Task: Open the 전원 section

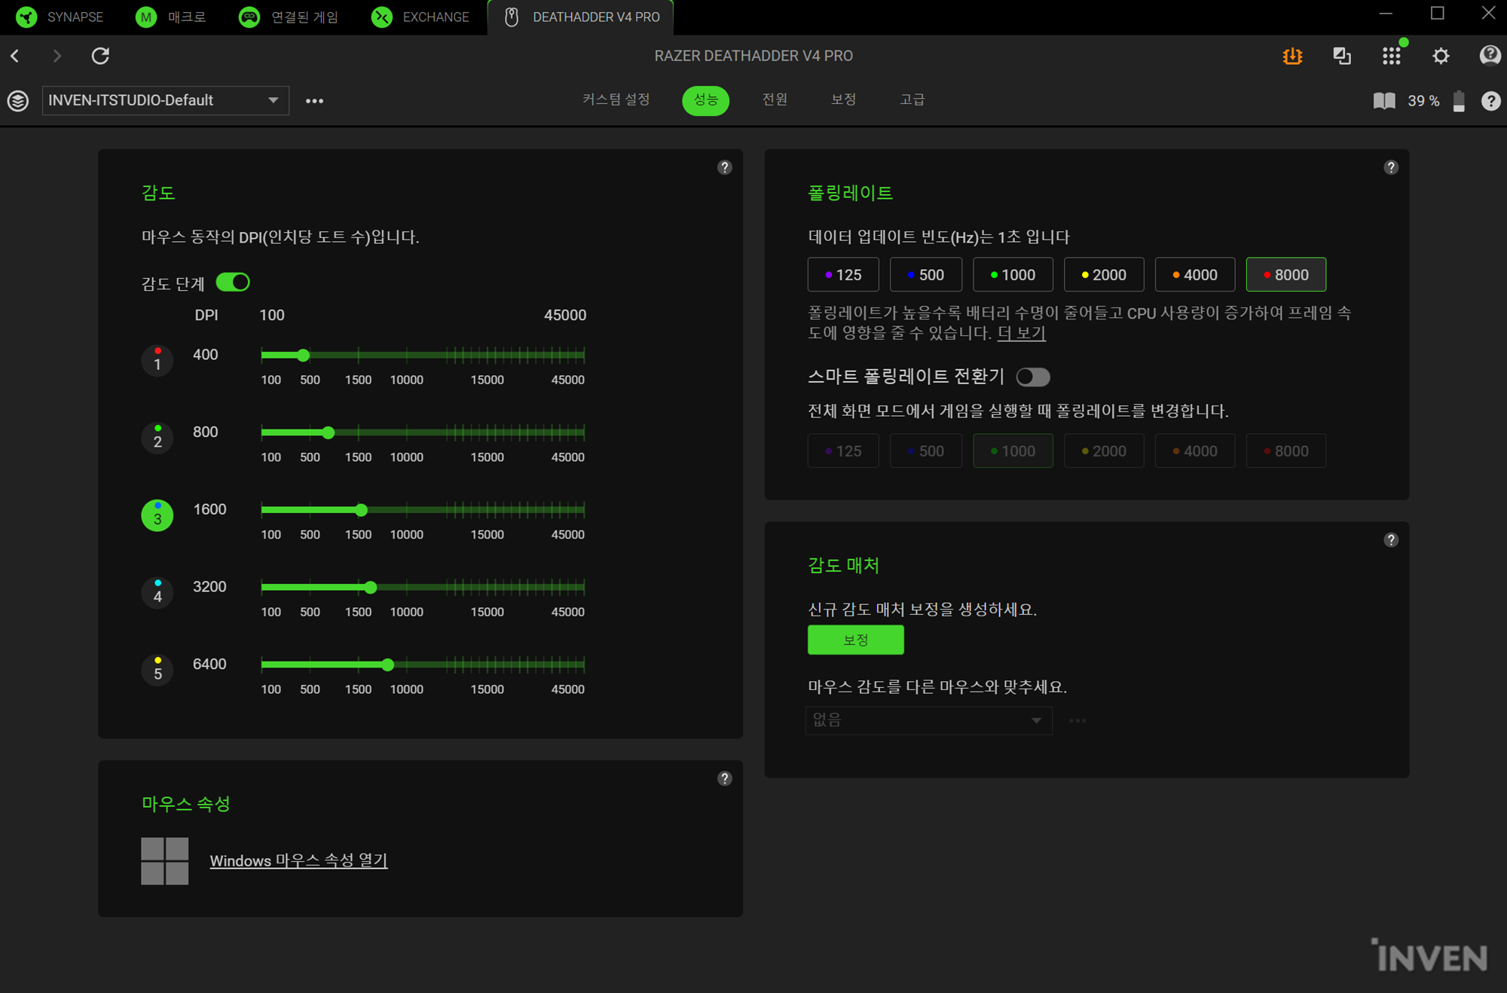Action: pos(775,99)
